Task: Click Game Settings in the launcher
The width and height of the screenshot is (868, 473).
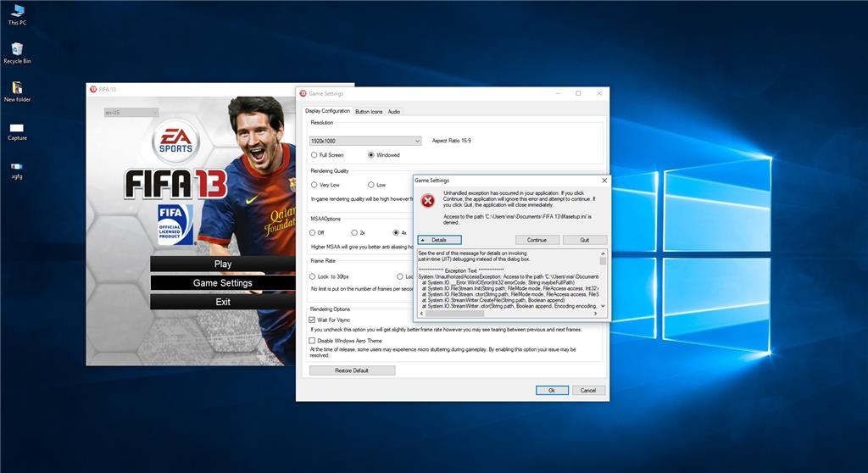Action: [x=223, y=283]
